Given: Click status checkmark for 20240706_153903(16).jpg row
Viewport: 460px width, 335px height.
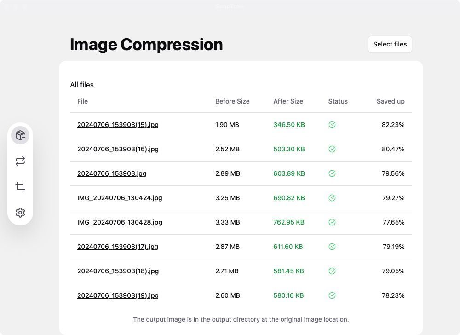Looking at the screenshot, I should [x=332, y=149].
